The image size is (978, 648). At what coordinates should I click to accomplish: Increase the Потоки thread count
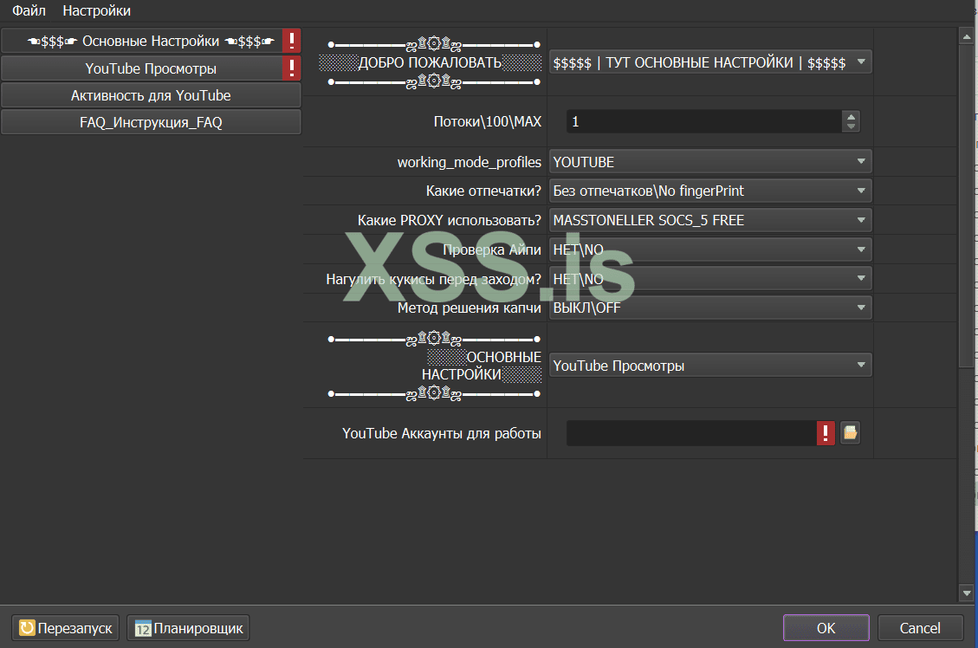click(851, 116)
